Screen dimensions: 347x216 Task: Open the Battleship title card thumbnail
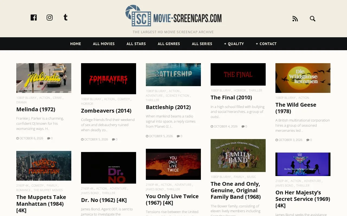click(173, 75)
